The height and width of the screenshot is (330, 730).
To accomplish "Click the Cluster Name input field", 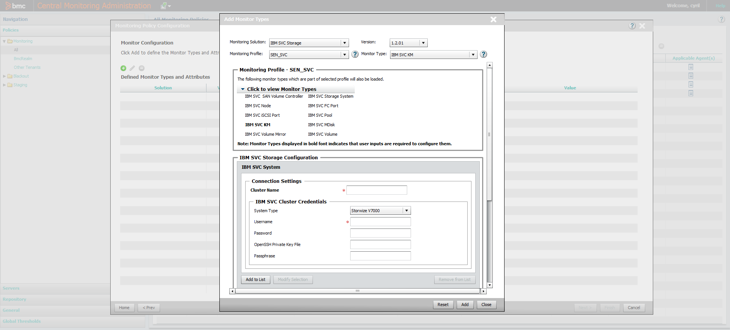I will (376, 190).
